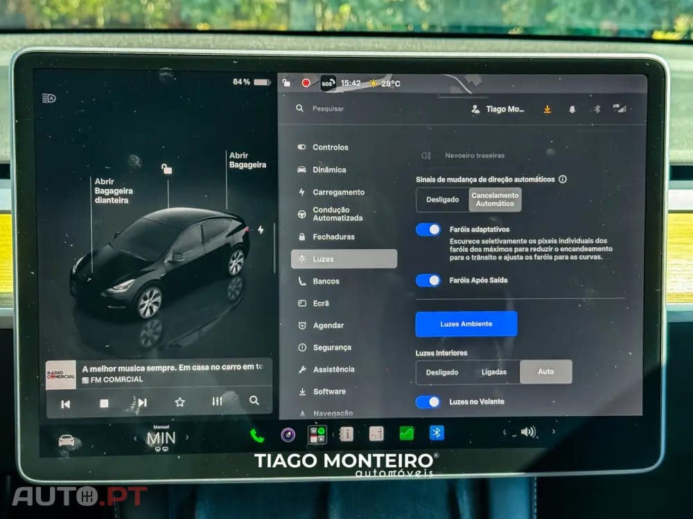The image size is (693, 519).
Task: Click the SOS status bar icon
Action: 328,83
